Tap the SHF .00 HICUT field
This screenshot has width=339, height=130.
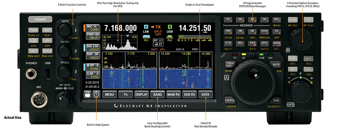[93, 56]
